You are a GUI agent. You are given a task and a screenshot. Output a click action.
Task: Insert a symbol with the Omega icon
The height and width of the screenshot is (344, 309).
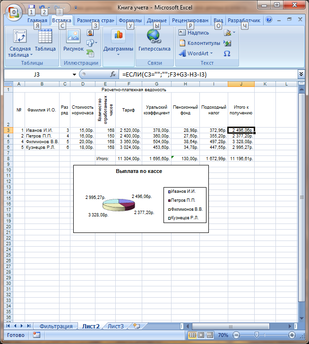[x=227, y=53]
